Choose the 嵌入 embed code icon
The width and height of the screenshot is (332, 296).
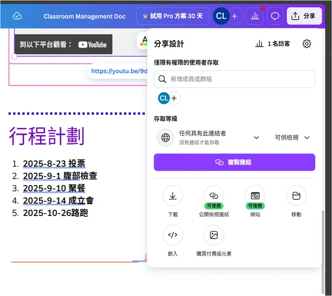click(173, 235)
